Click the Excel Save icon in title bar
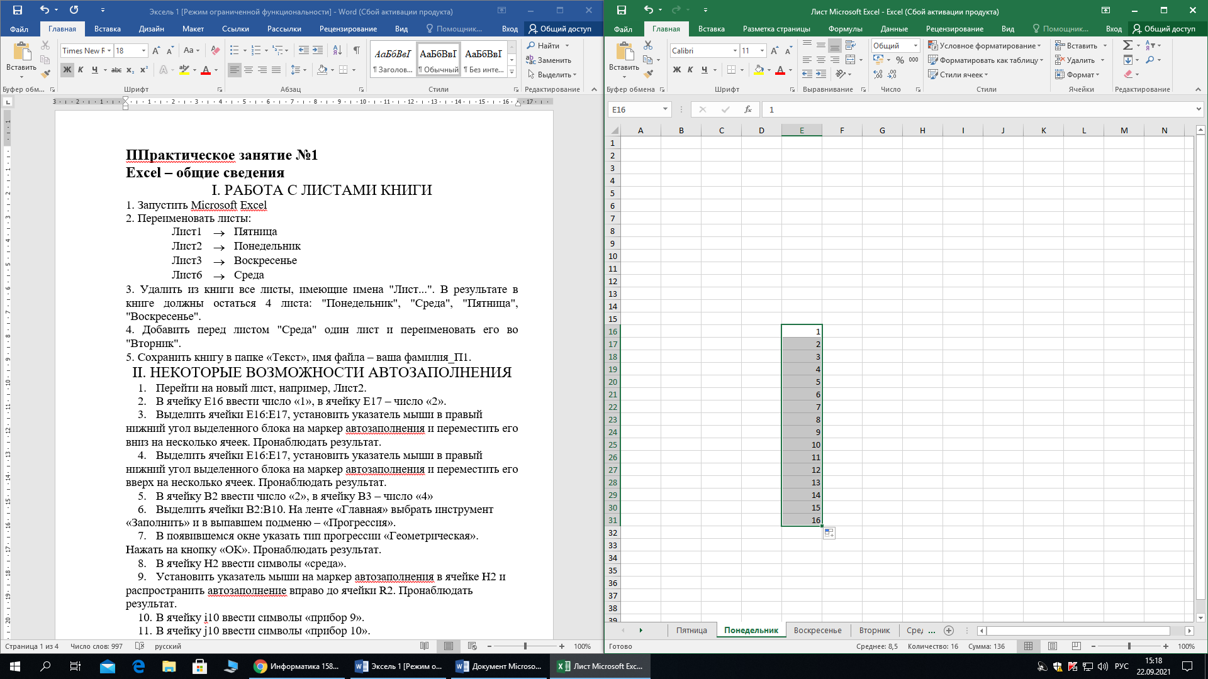The width and height of the screenshot is (1208, 679). 621,10
